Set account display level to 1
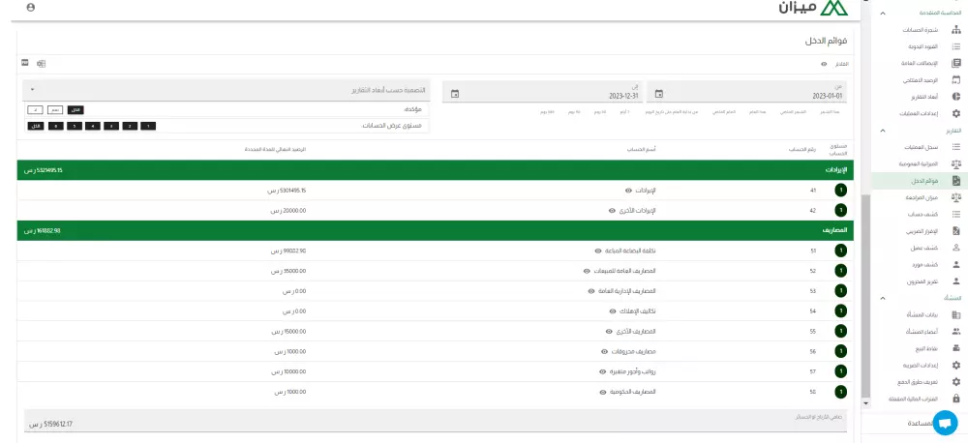The image size is (968, 443). click(x=147, y=126)
